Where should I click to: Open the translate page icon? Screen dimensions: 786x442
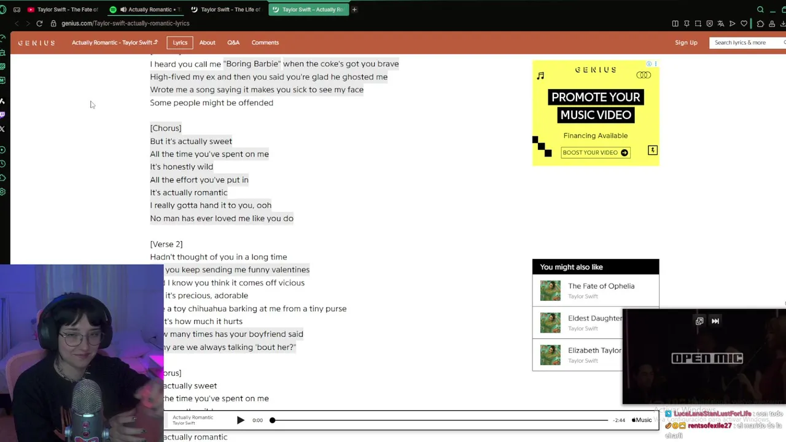[721, 23]
